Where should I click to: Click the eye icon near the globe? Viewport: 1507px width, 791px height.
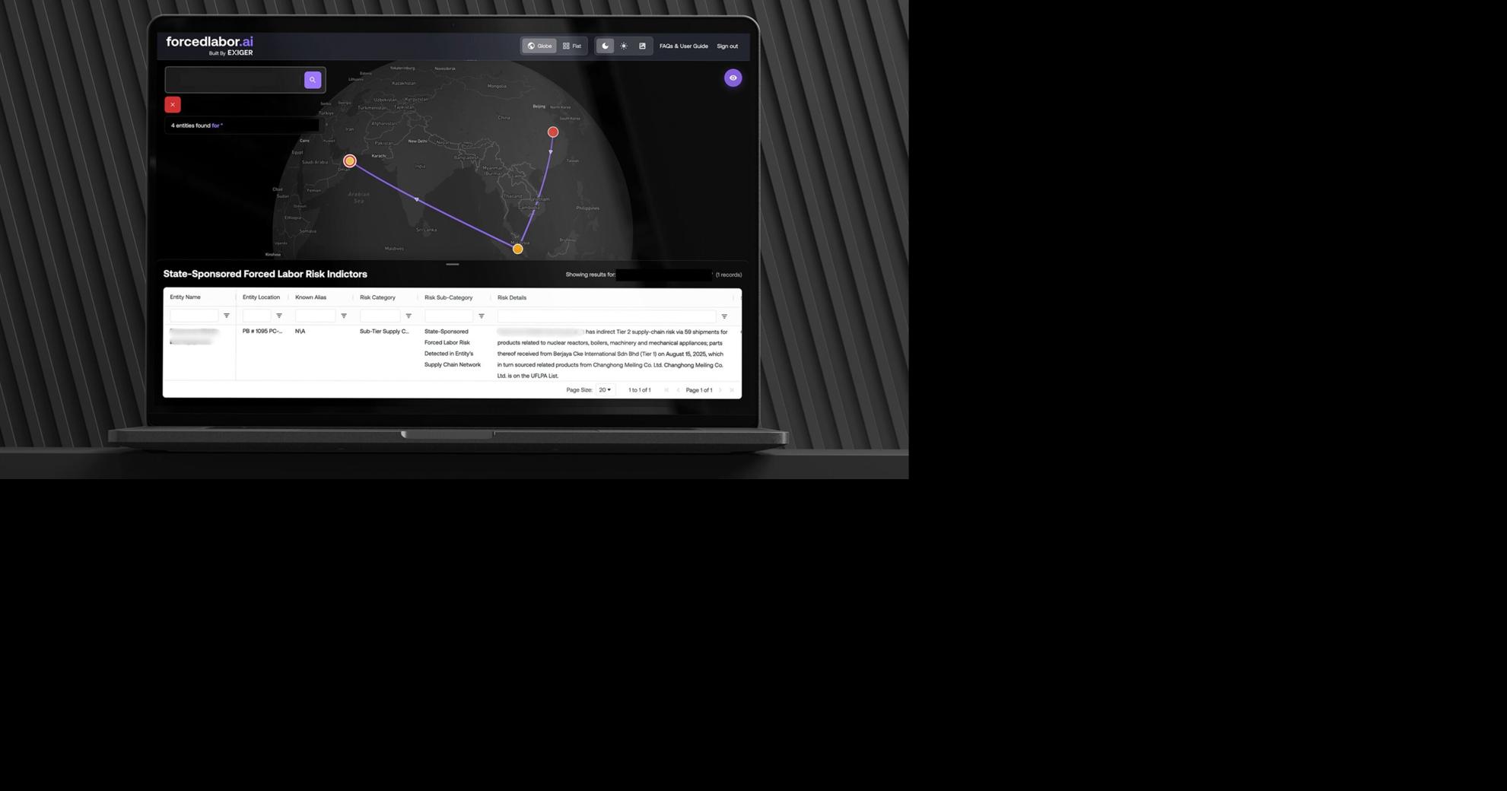point(733,78)
